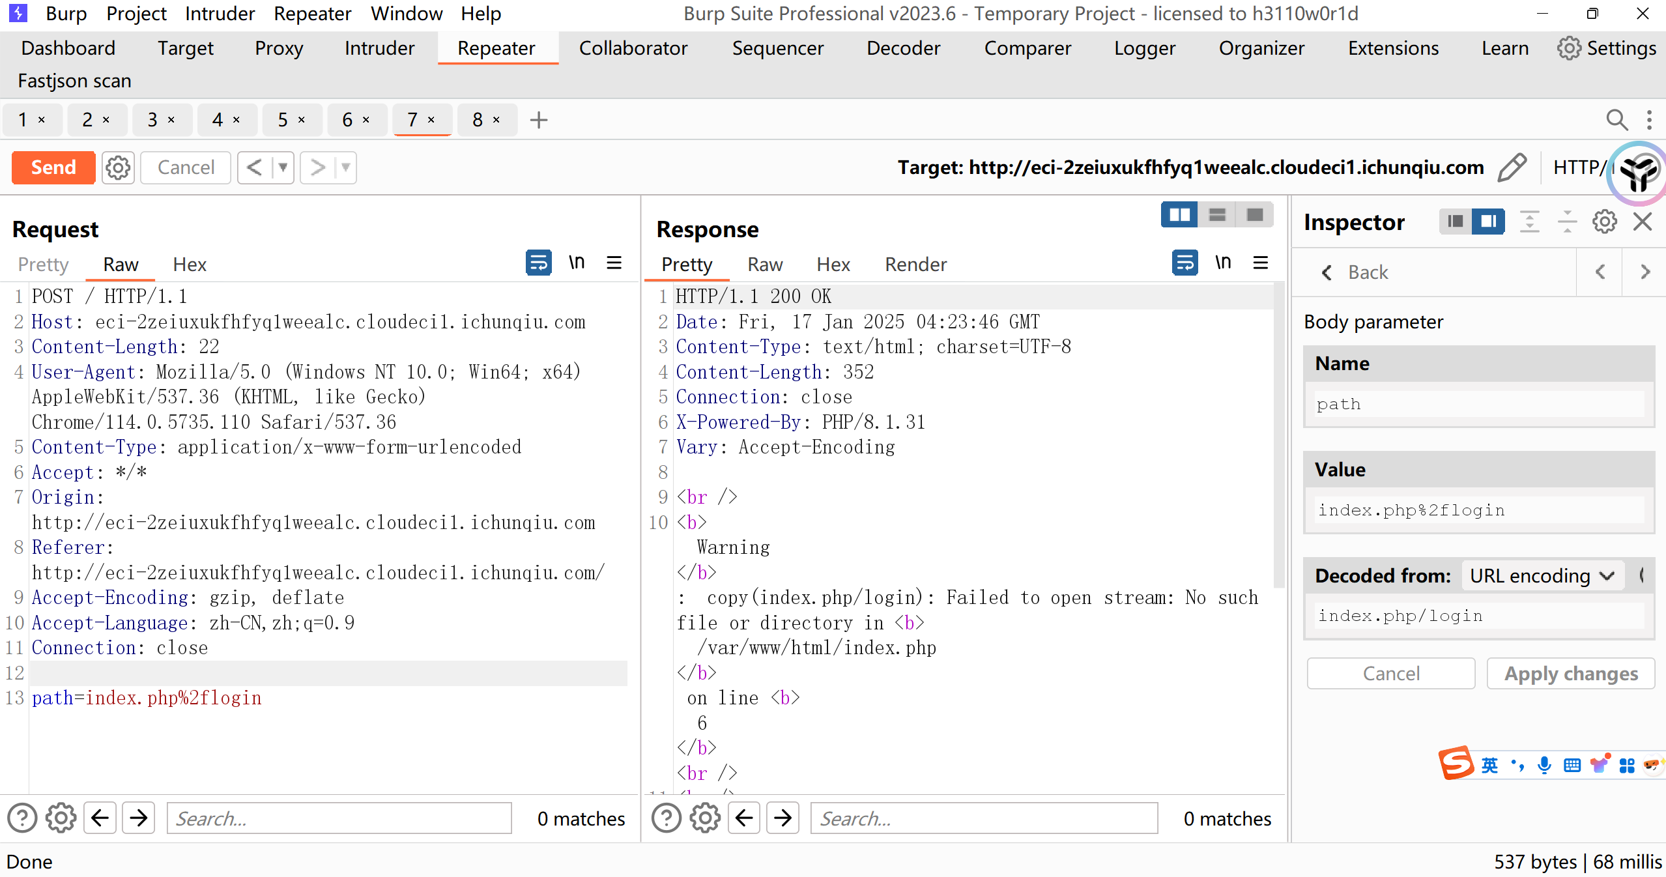Toggle word wrap in Request editor

coord(539,263)
